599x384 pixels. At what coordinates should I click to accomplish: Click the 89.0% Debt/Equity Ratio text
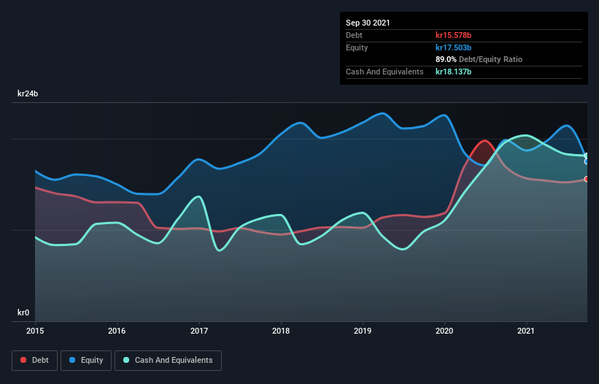[x=479, y=59]
